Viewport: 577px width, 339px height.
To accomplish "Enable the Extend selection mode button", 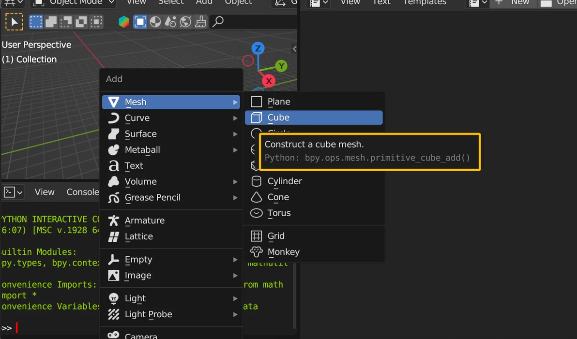I will 51,22.
